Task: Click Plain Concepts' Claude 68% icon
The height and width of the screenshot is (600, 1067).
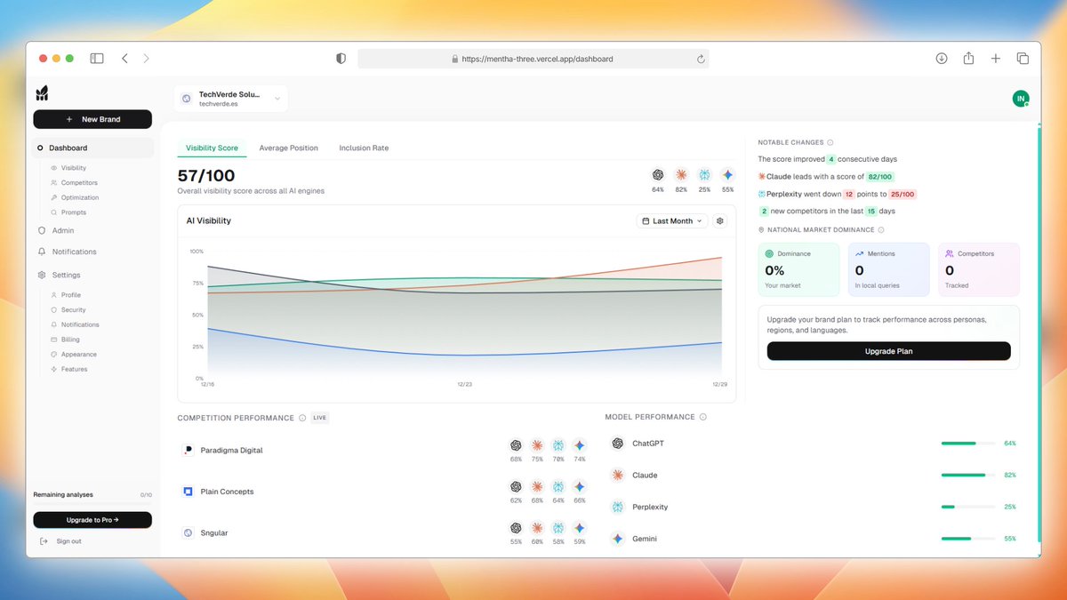Action: tap(537, 487)
